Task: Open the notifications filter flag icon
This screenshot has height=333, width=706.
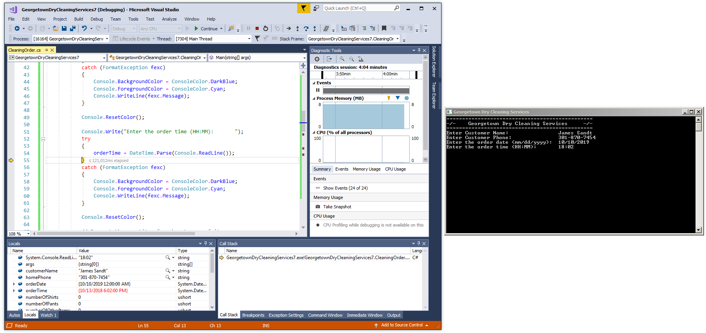Action: tap(303, 8)
